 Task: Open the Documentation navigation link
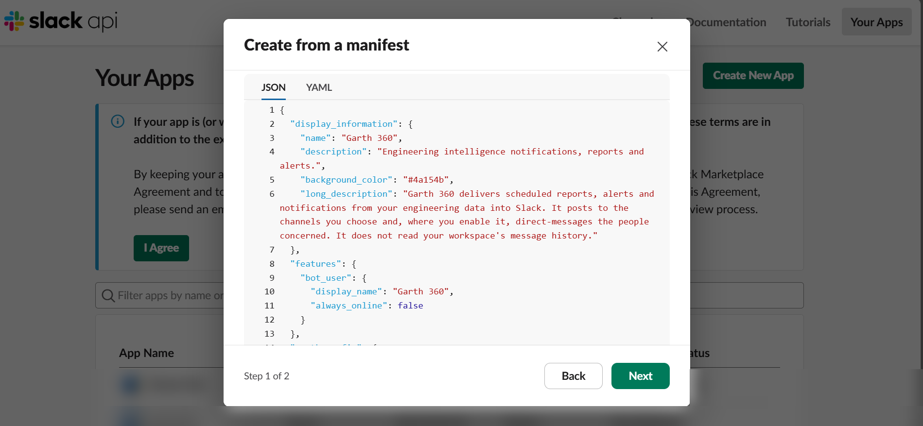coord(726,22)
